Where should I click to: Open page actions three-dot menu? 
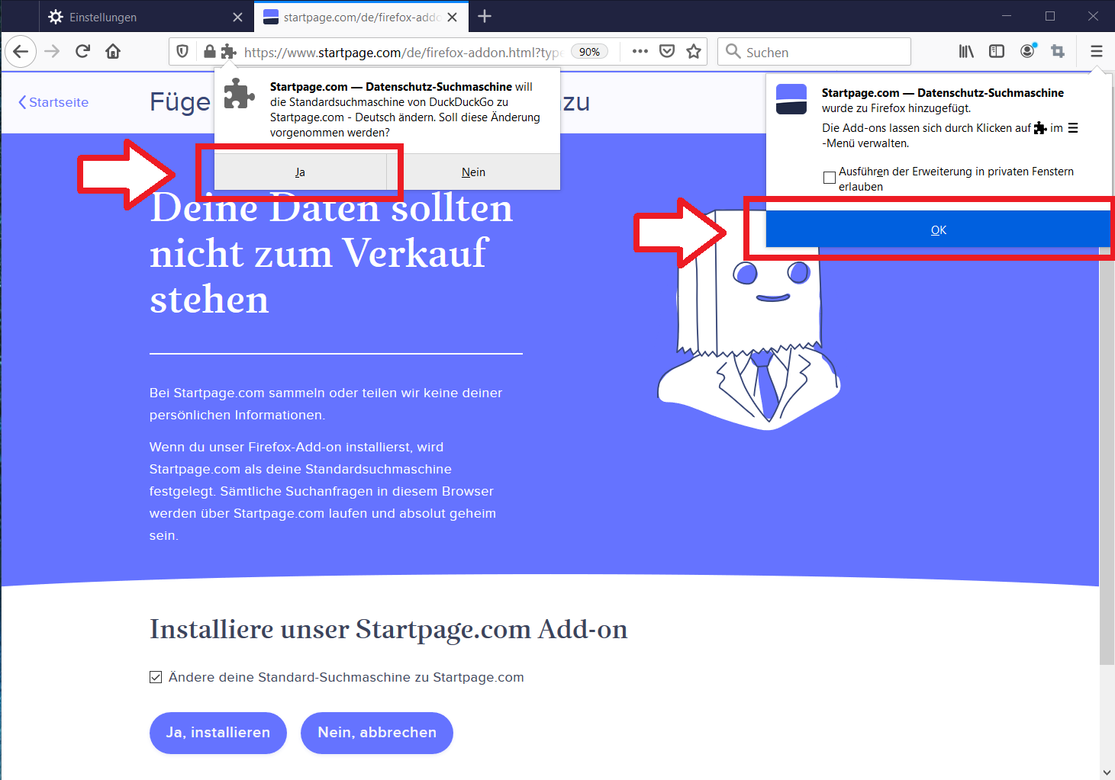pyautogui.click(x=640, y=52)
